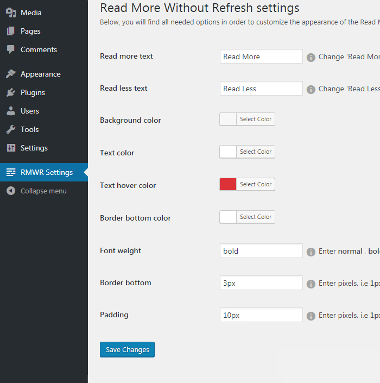Open the Plugins menu
380x383 pixels.
[44, 92]
